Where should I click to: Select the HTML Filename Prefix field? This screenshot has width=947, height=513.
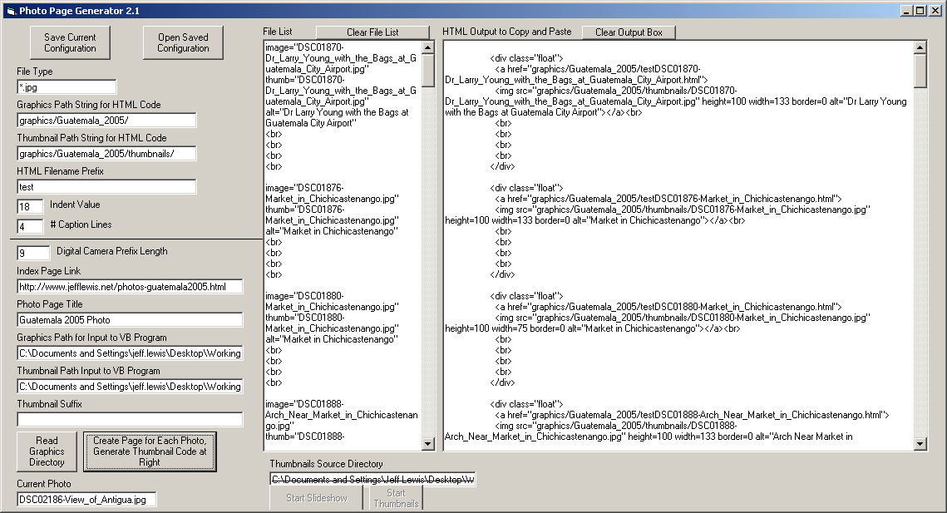pos(106,186)
